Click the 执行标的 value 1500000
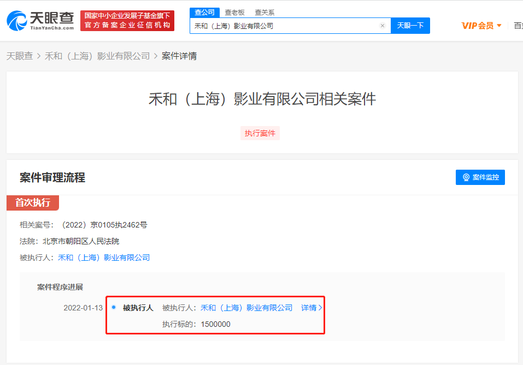The image size is (523, 365). tap(215, 324)
